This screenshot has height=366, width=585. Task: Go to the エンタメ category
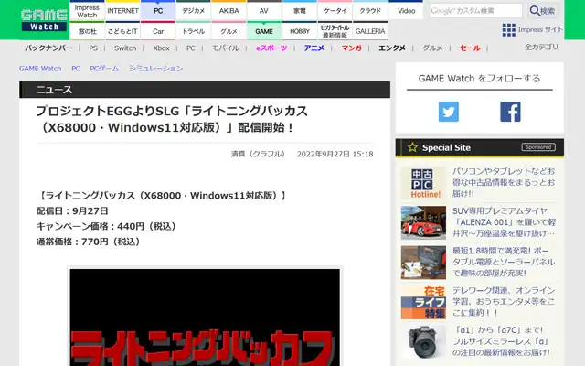coord(392,48)
